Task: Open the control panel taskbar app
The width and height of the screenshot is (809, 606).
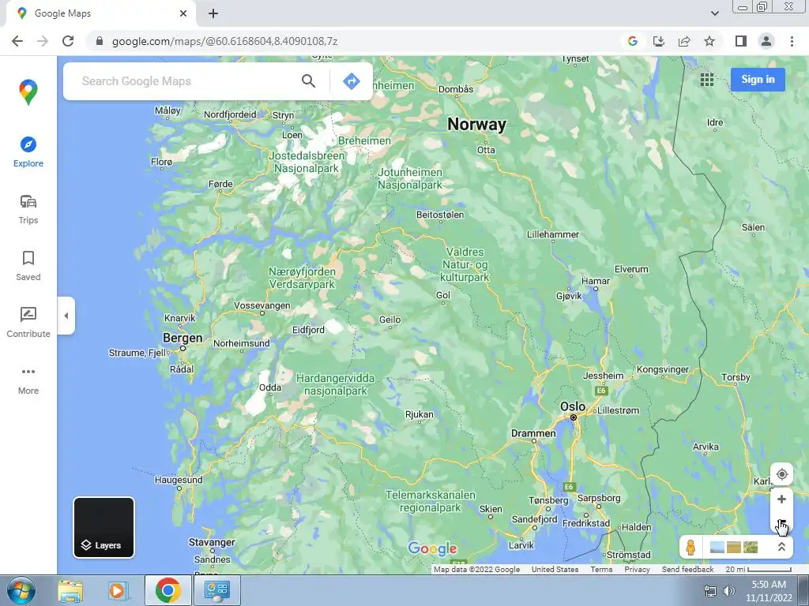Action: point(216,590)
